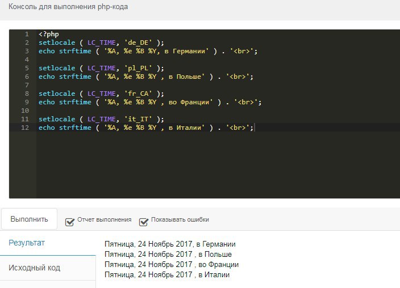The image size is (400, 288).
Task: Click code line setlocale 'it_IT'
Action: point(101,119)
